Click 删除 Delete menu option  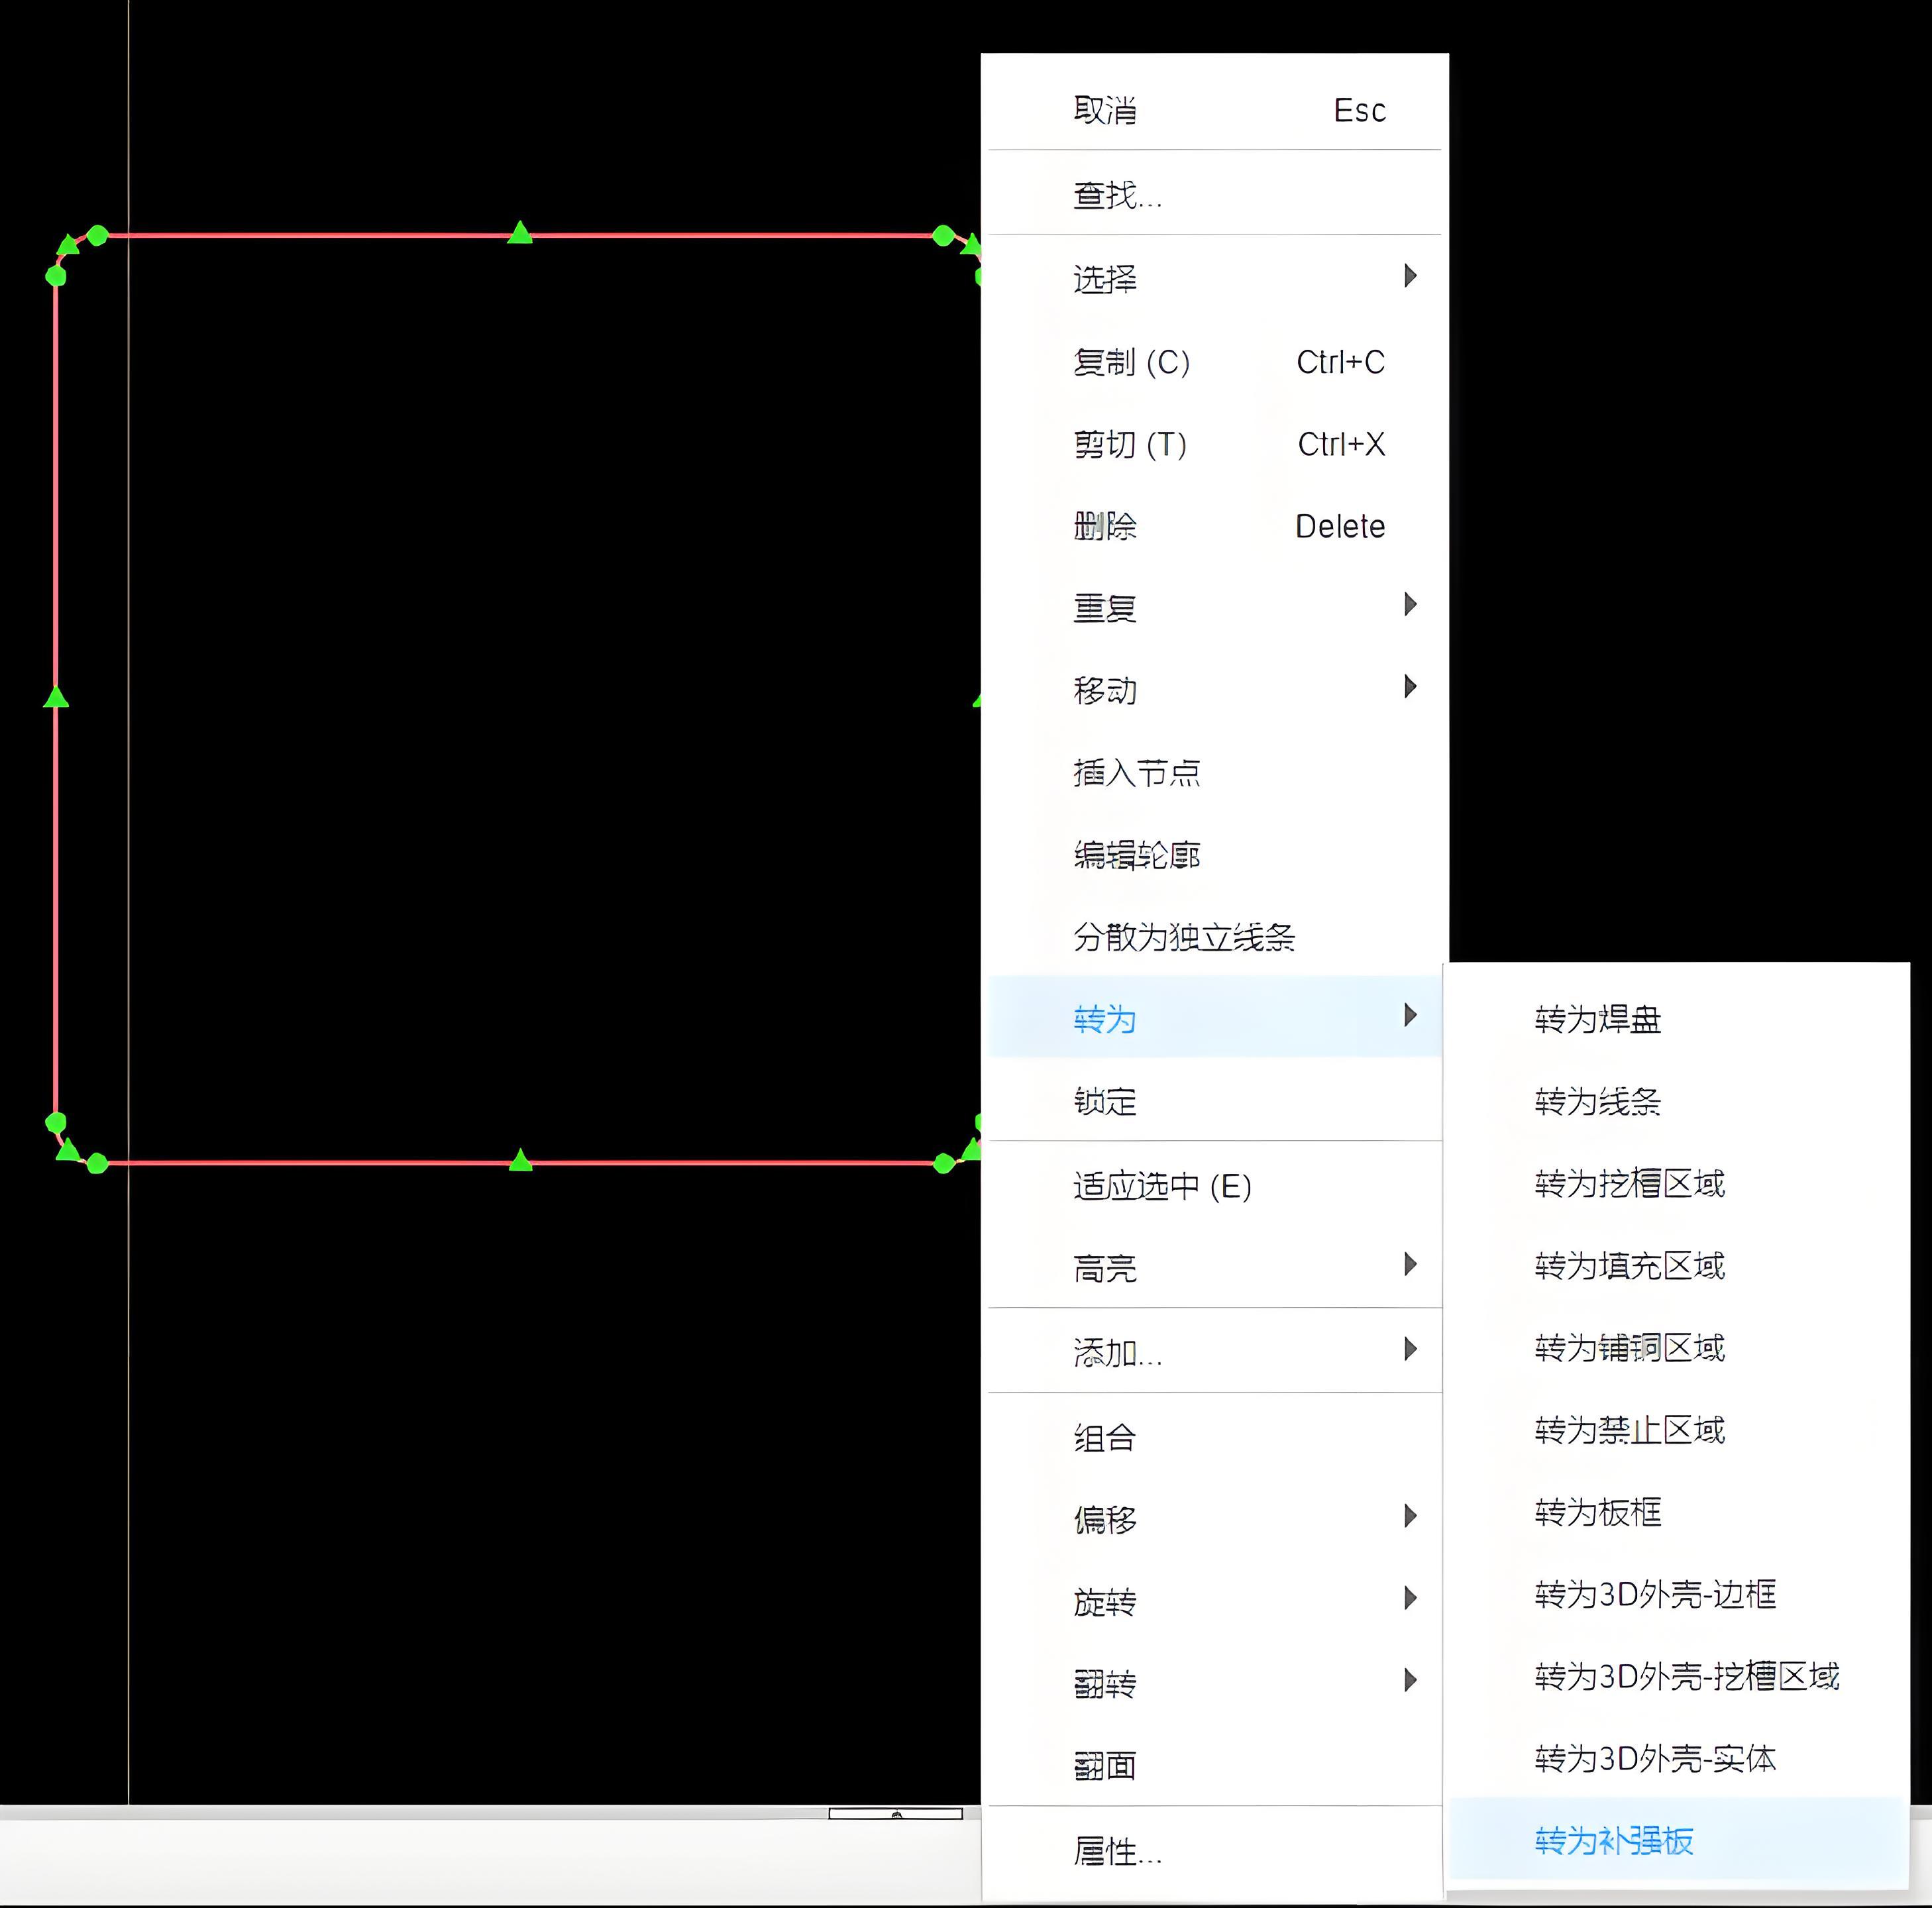coord(1105,526)
